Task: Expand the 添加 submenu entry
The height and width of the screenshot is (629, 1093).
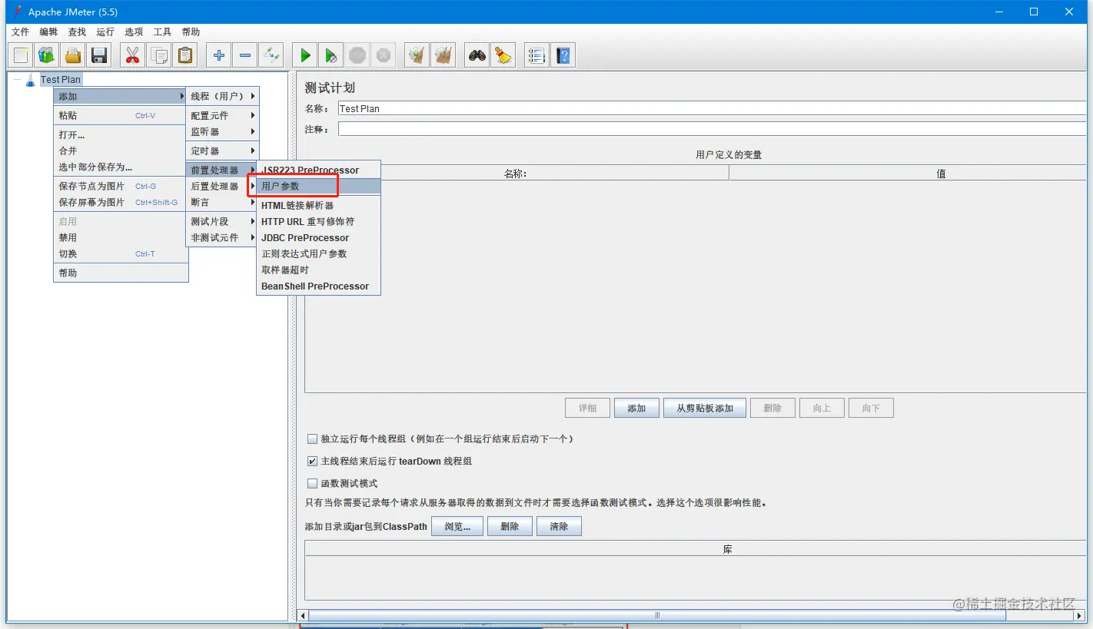Action: [x=121, y=96]
